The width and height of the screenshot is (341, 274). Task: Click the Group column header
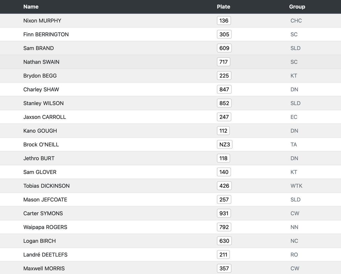297,7
